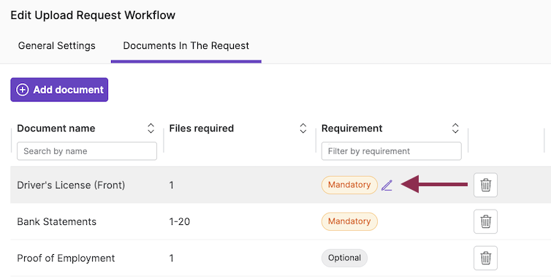Click the Edit Upload Request Workflow title
551x279 pixels.
(x=93, y=15)
